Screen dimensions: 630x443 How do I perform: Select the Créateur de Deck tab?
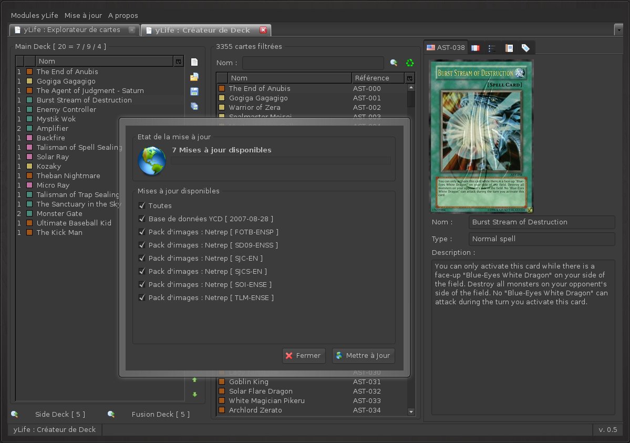point(206,30)
